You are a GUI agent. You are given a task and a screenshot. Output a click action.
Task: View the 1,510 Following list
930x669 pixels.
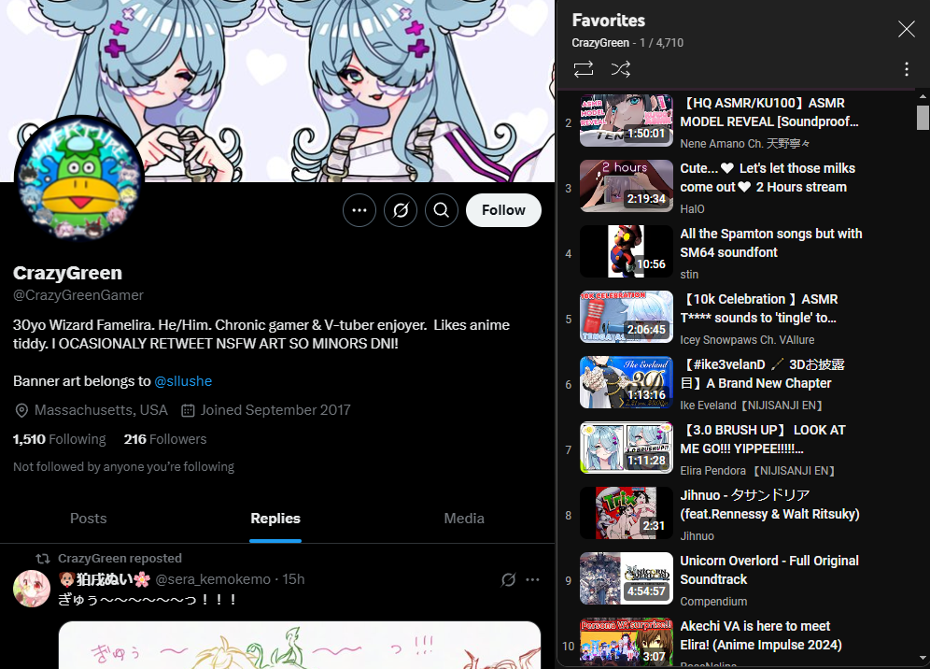60,439
